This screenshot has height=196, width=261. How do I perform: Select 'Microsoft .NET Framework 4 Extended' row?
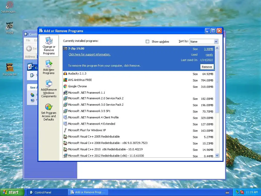(x=139, y=124)
